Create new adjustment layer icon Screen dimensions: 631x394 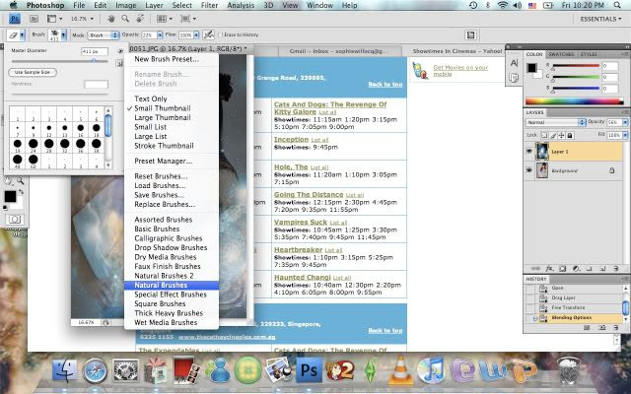(576, 269)
